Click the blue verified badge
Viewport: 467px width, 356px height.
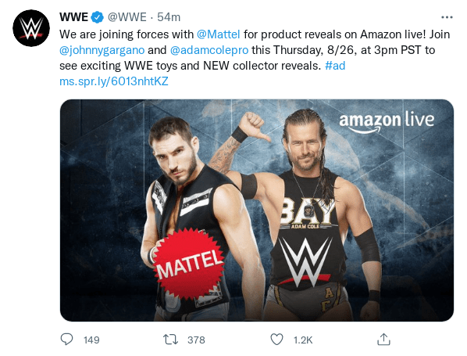97,17
